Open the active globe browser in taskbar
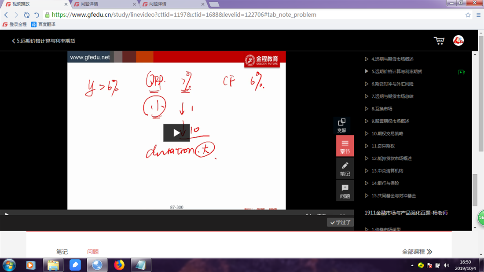484x272 pixels. tap(97, 265)
